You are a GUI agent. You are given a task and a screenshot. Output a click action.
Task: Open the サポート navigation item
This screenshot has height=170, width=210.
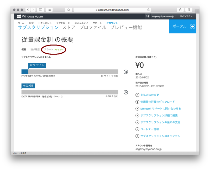point(97,23)
